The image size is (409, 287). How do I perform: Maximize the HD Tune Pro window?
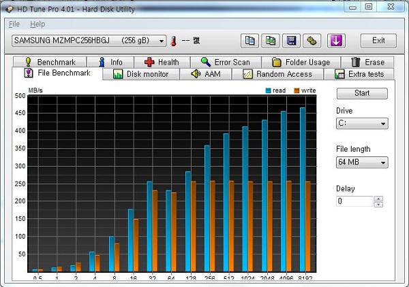pos(368,7)
